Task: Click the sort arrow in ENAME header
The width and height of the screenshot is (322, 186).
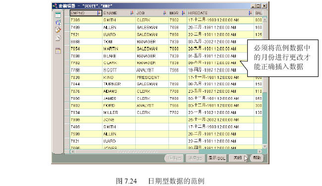Action: point(132,13)
